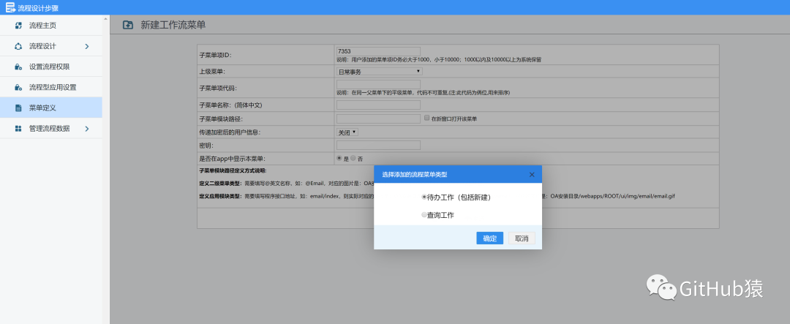Select 是 for app menu display
The width and height of the screenshot is (790, 324).
coord(339,158)
